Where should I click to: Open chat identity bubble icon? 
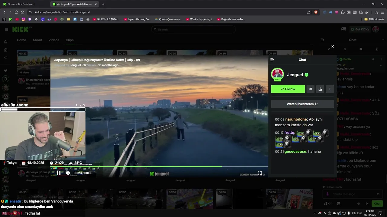coord(359,204)
